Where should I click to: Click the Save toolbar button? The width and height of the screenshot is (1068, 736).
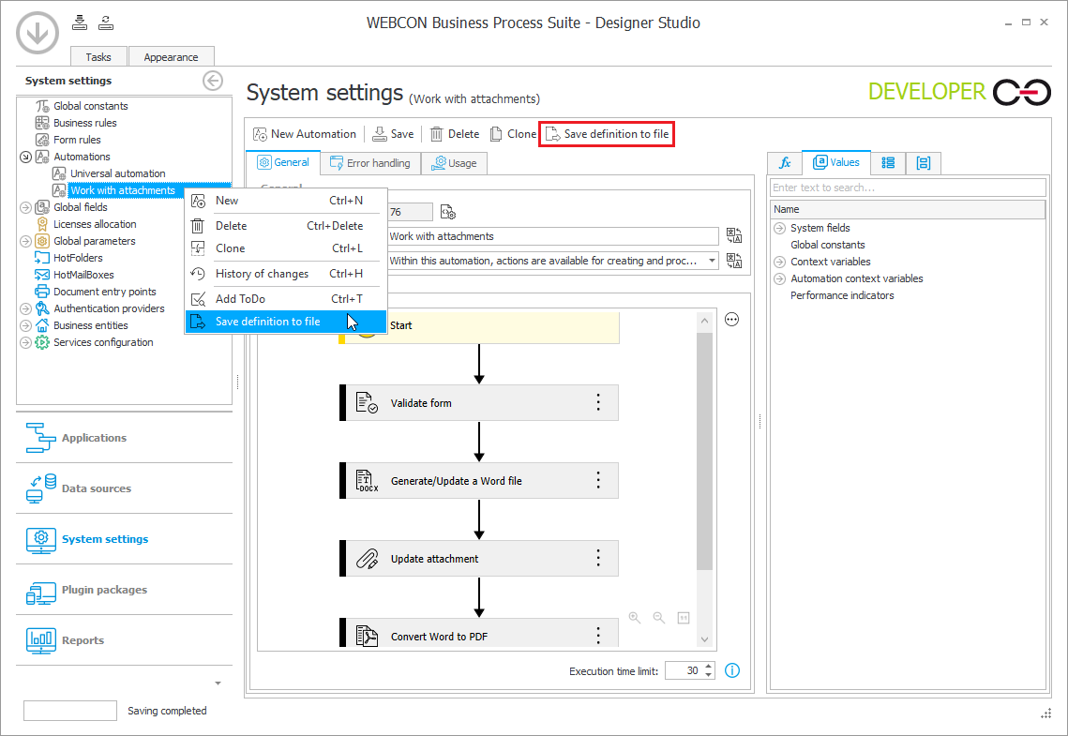(x=393, y=134)
